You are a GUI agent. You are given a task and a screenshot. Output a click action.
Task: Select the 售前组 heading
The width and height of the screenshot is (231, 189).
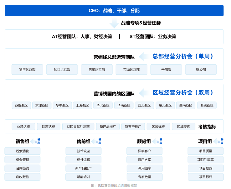point(84,141)
